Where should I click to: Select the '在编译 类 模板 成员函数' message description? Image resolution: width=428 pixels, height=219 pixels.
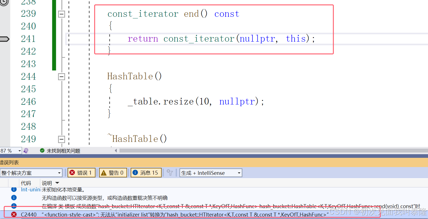pyautogui.click(x=231, y=206)
